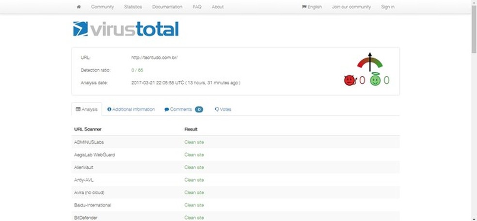Click the red devil malicious vote icon
Viewport: 477px width, 221px height.
350,80
